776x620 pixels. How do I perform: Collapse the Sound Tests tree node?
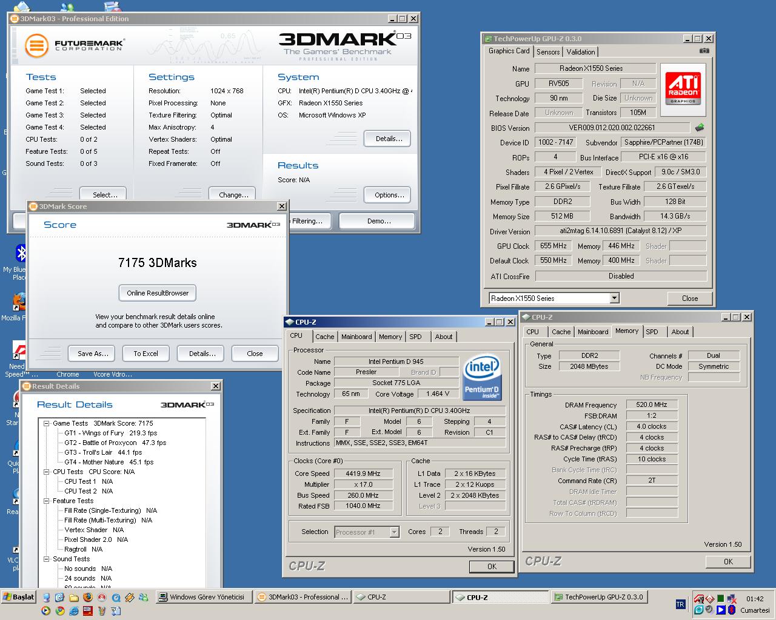pyautogui.click(x=46, y=559)
